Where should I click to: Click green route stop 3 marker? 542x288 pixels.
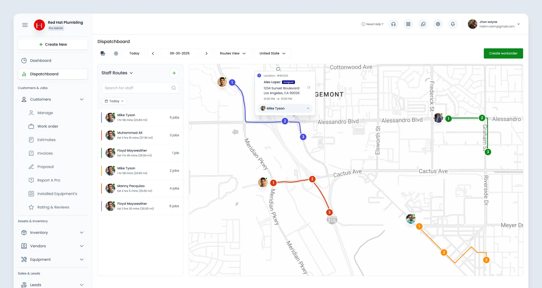tap(488, 152)
